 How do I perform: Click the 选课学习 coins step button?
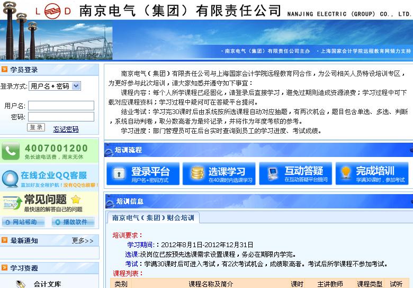pyautogui.click(x=218, y=173)
